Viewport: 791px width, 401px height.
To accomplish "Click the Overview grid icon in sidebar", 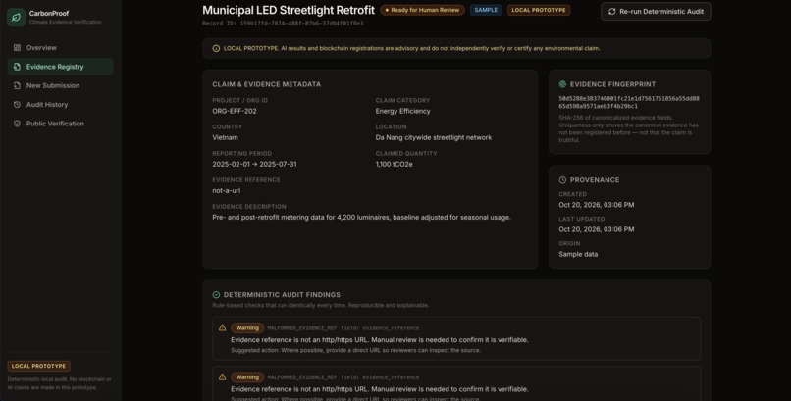I will pyautogui.click(x=17, y=48).
